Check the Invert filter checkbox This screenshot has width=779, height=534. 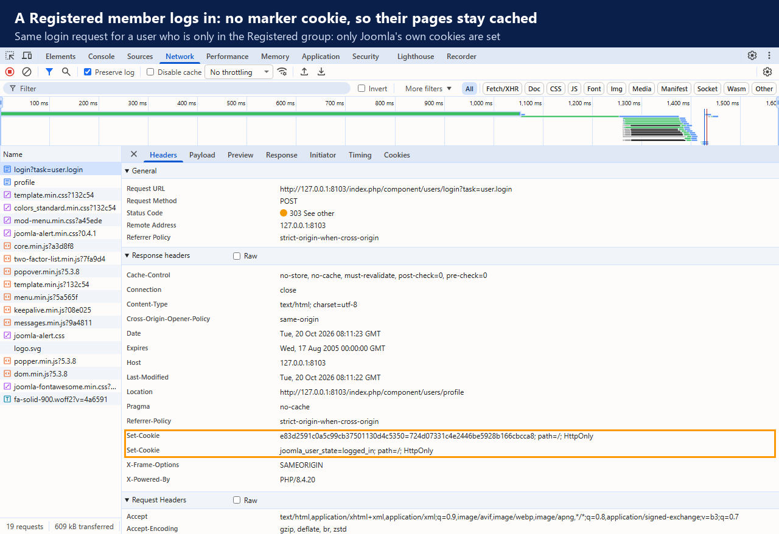pos(362,88)
